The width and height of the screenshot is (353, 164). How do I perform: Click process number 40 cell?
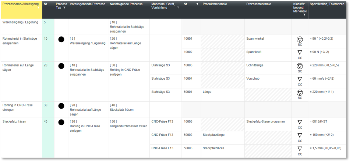point(48,138)
